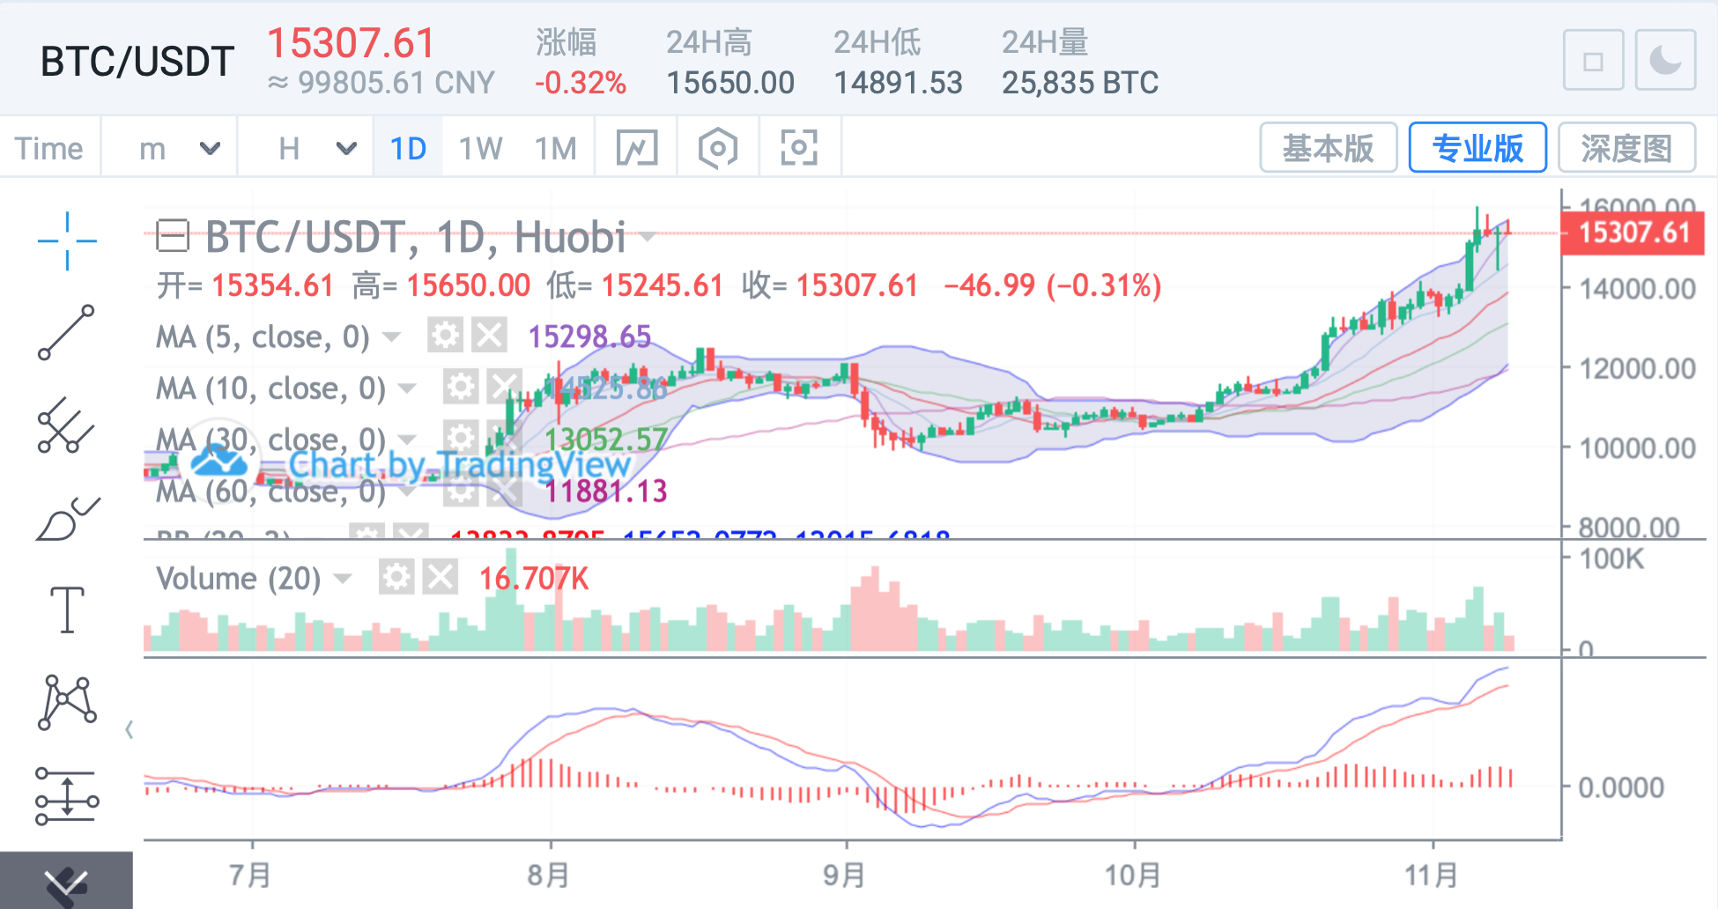This screenshot has width=1718, height=909.
Task: Switch to the 1M timeframe
Action: point(556,148)
